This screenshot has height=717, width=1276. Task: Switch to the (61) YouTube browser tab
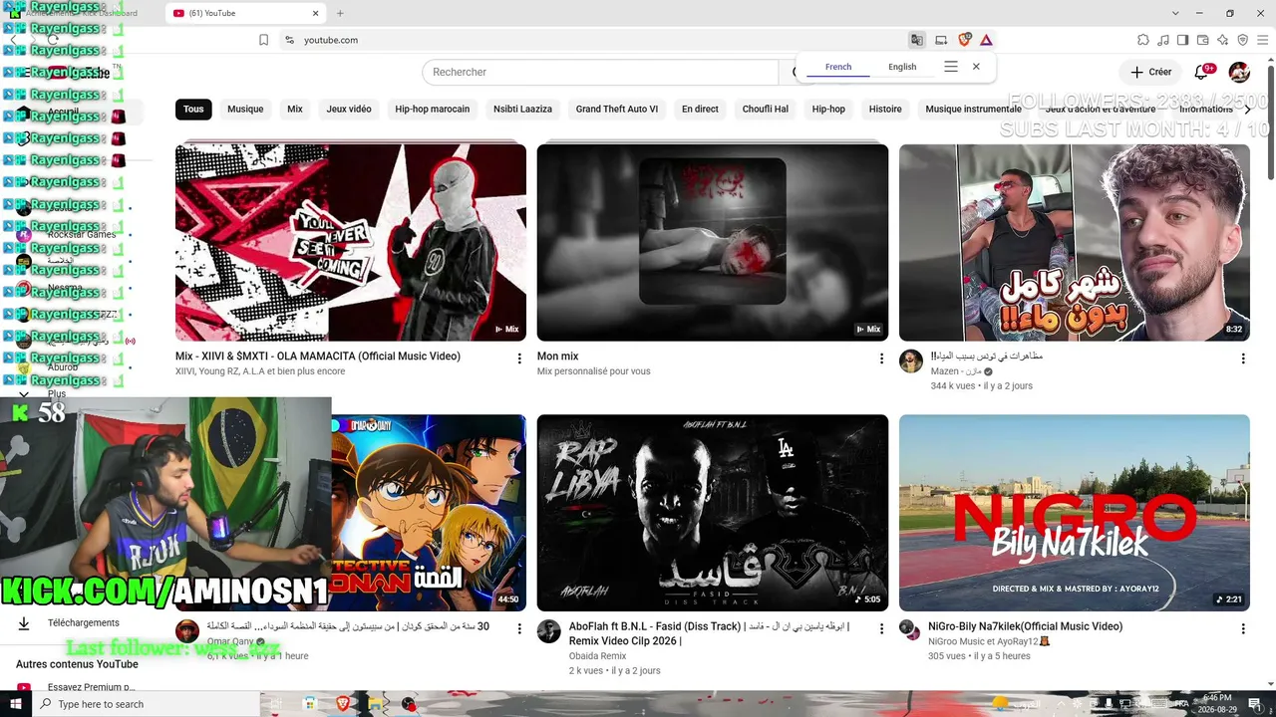click(x=246, y=13)
